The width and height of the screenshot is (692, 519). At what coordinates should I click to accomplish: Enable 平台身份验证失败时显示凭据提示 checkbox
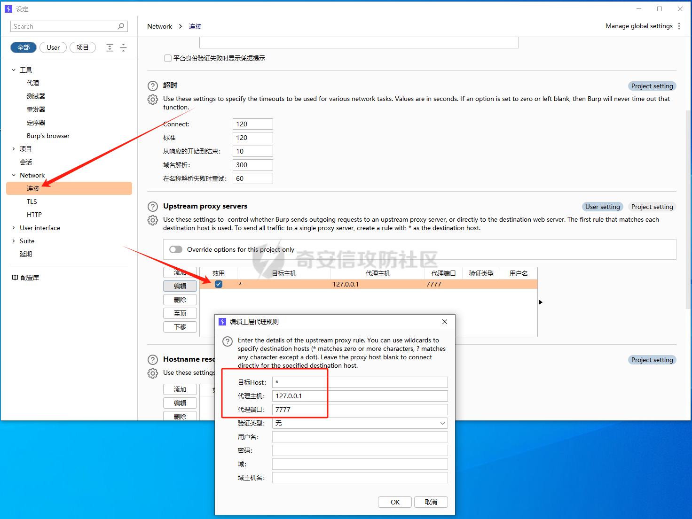click(167, 58)
